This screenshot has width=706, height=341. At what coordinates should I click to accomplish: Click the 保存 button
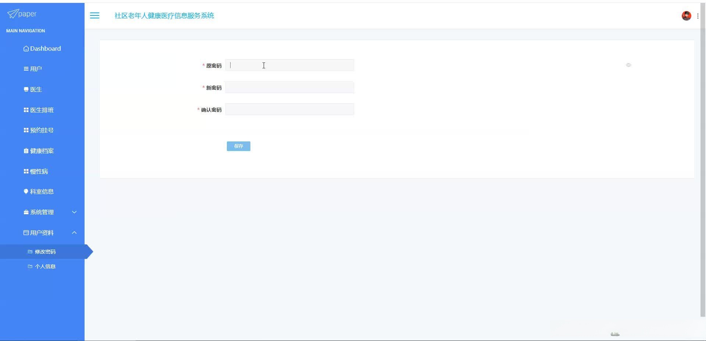click(x=239, y=146)
